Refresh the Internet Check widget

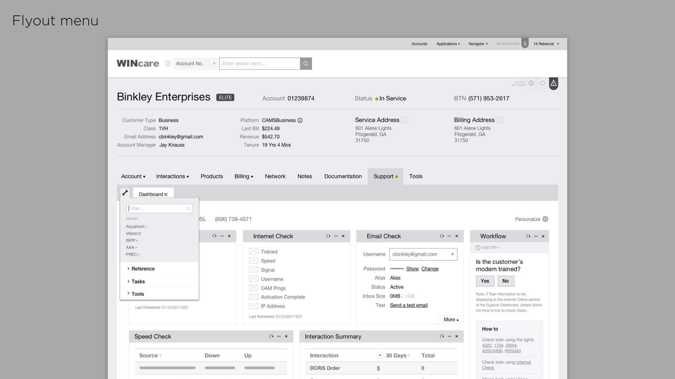tap(328, 236)
